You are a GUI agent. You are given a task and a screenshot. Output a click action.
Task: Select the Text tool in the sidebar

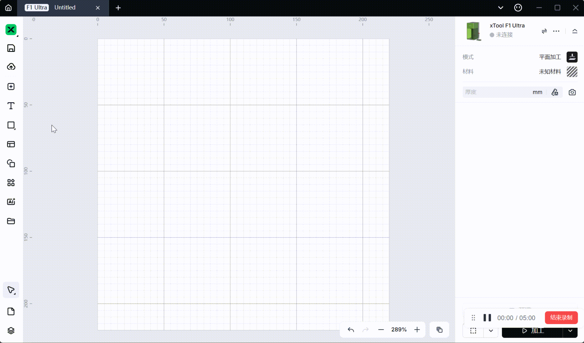(x=11, y=106)
